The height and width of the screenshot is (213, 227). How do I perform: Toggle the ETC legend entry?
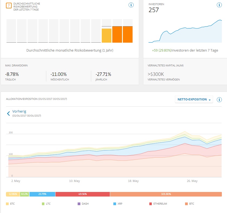click(11, 204)
